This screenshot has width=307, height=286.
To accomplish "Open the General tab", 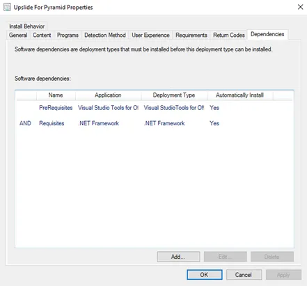I will (18, 35).
